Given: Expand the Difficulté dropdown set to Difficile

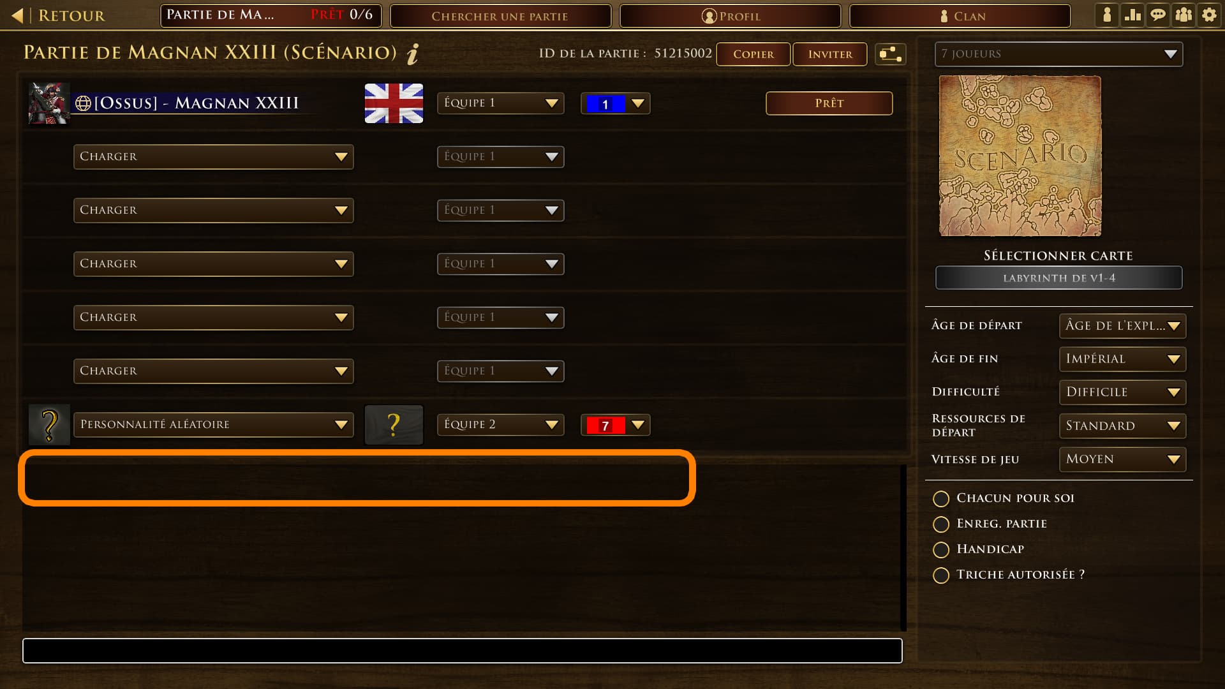Looking at the screenshot, I should 1122,392.
